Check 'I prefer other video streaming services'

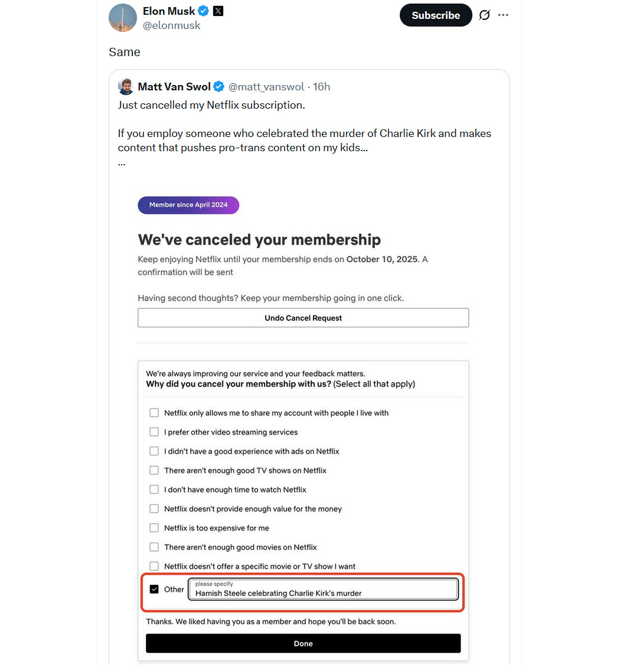coord(154,432)
